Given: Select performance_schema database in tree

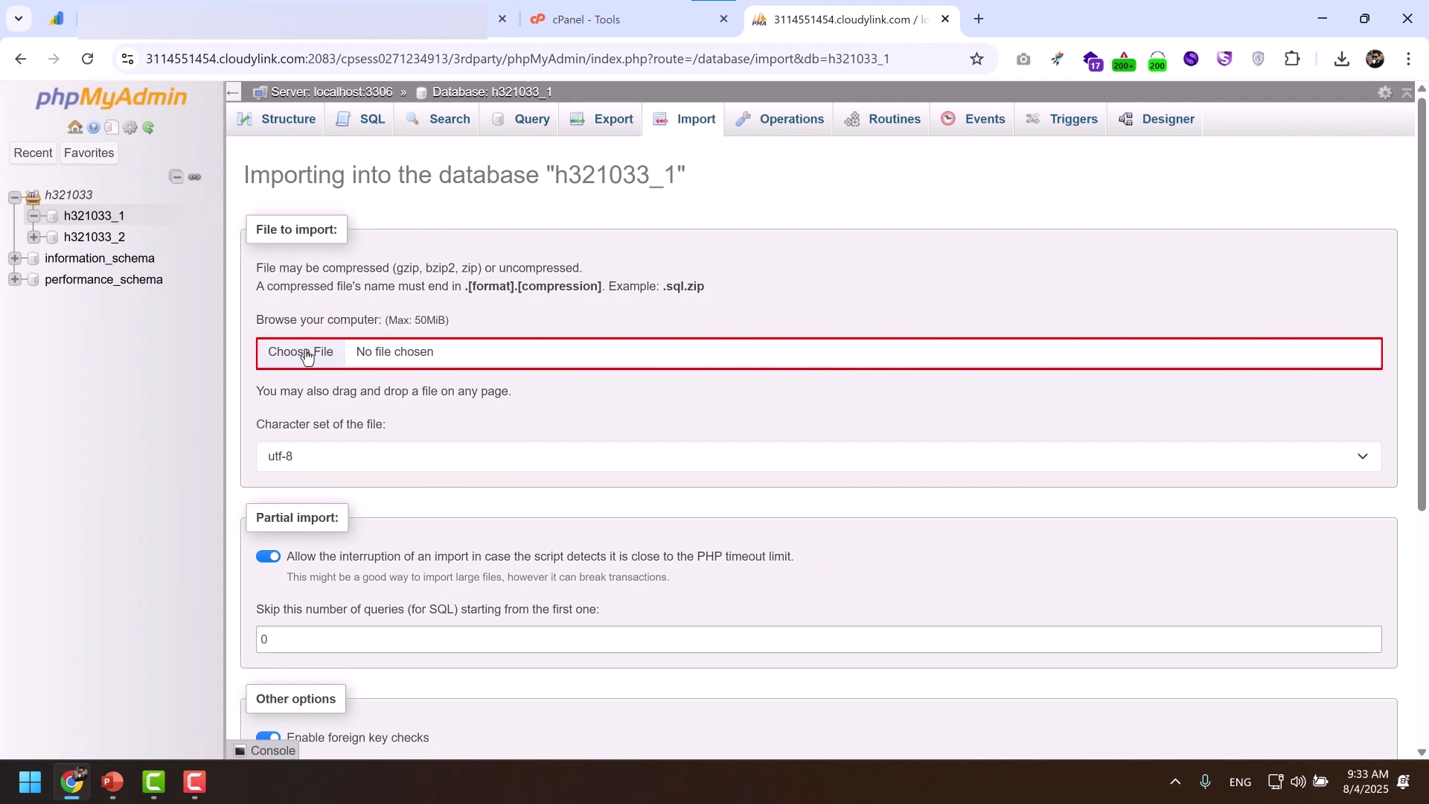Looking at the screenshot, I should [x=103, y=280].
